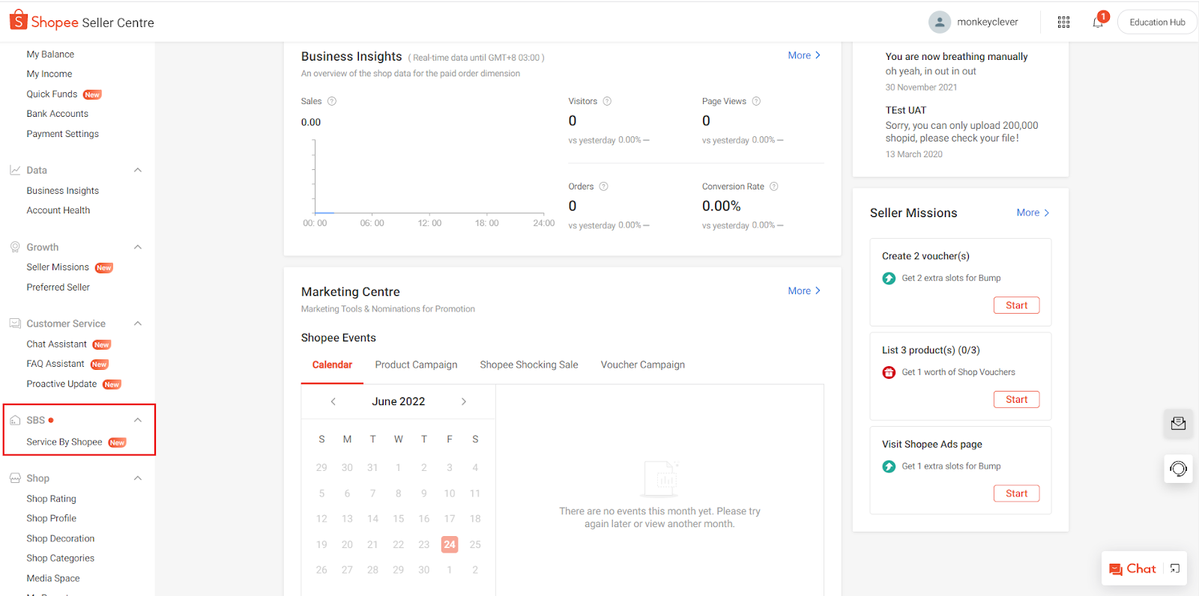Click the Conversion Rate help icon

pyautogui.click(x=774, y=186)
